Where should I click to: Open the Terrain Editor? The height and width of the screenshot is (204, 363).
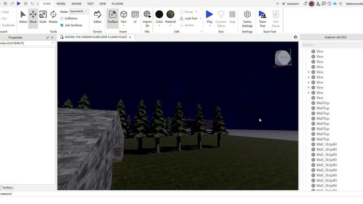[x=98, y=17]
